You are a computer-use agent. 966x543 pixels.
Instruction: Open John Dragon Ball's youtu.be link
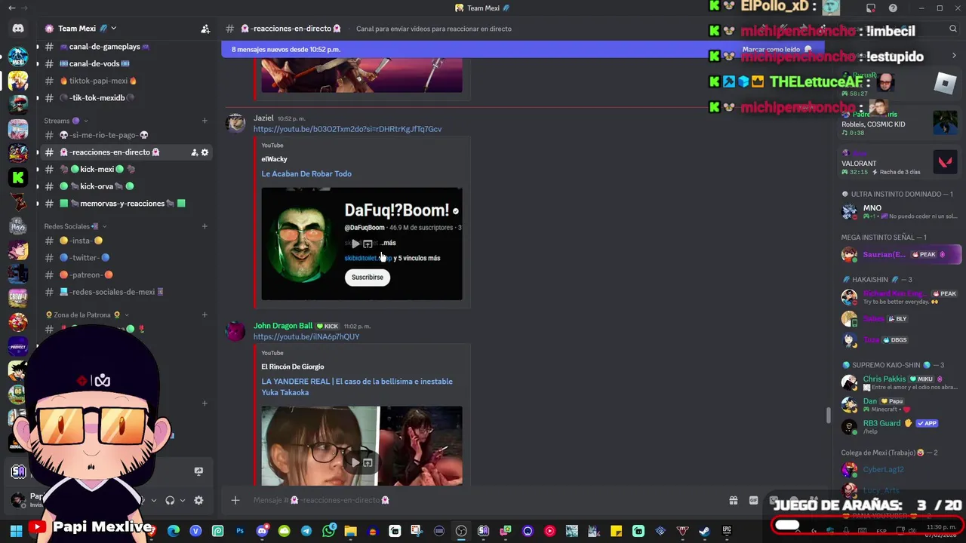306,337
